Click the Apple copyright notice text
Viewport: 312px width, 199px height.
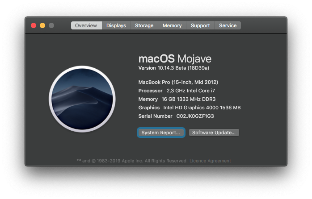132,161
